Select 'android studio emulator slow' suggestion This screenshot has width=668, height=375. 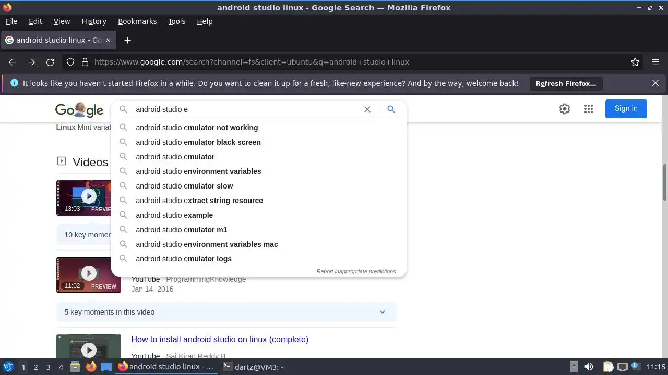(259, 186)
